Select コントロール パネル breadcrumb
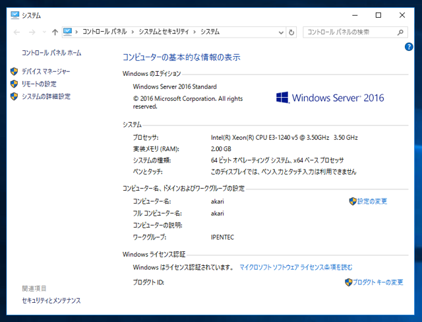Screen dimensions: 422x322 point(104,32)
